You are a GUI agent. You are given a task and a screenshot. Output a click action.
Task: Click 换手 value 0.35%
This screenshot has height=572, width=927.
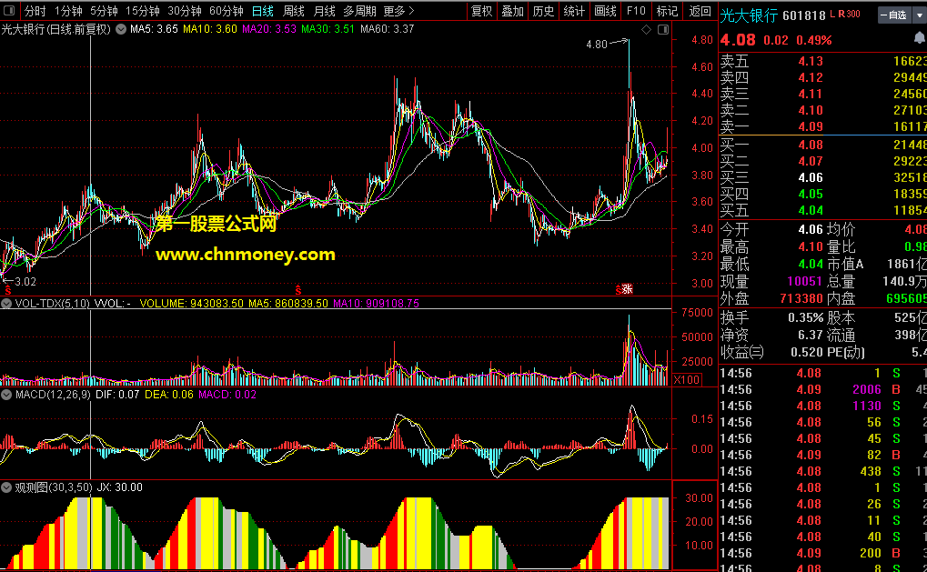point(805,318)
